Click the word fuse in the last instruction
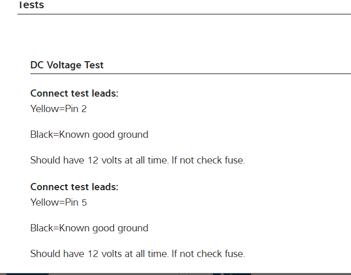Screen dimensions: 351x275 tap(234, 254)
